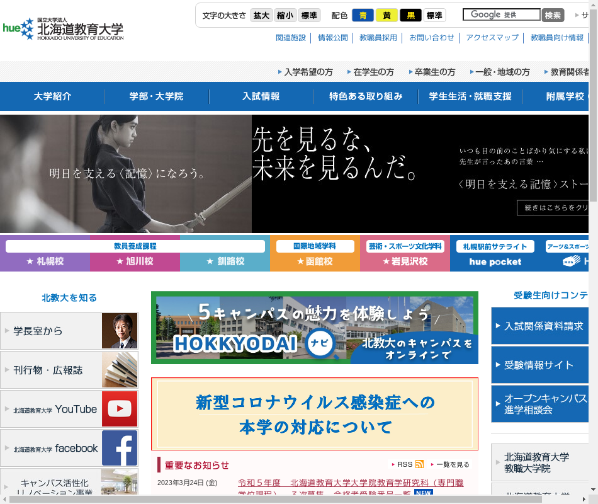The height and width of the screenshot is (504, 598).
Task: Switch to the 黄 yellow color scheme
Action: click(x=386, y=15)
